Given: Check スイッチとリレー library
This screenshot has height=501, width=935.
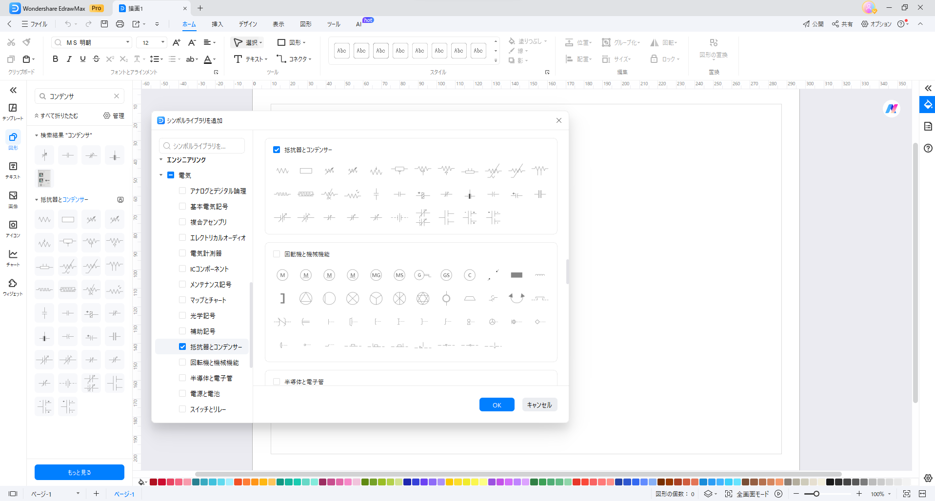Looking at the screenshot, I should point(182,409).
